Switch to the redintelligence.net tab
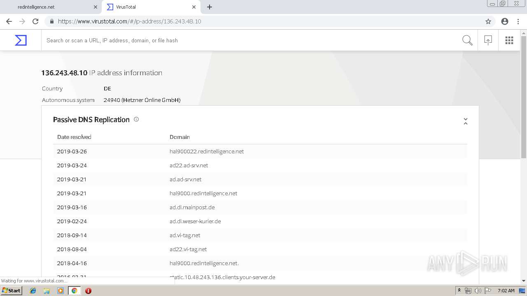This screenshot has height=296, width=527. [x=51, y=7]
